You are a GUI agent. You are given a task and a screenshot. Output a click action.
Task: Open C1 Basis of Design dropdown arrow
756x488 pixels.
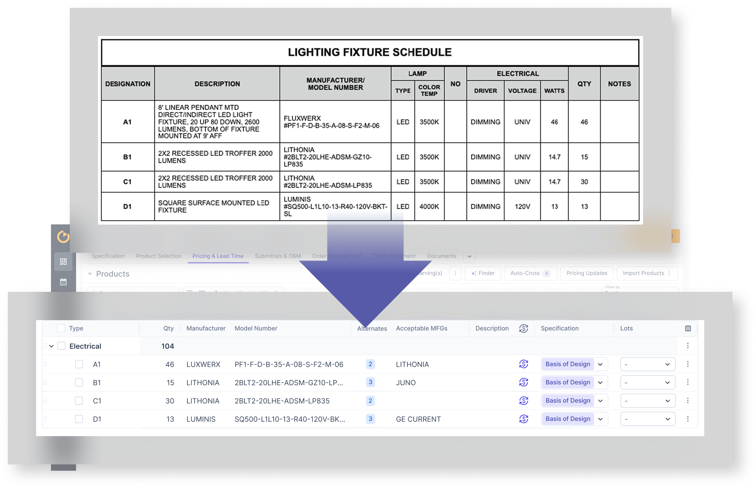tap(600, 401)
